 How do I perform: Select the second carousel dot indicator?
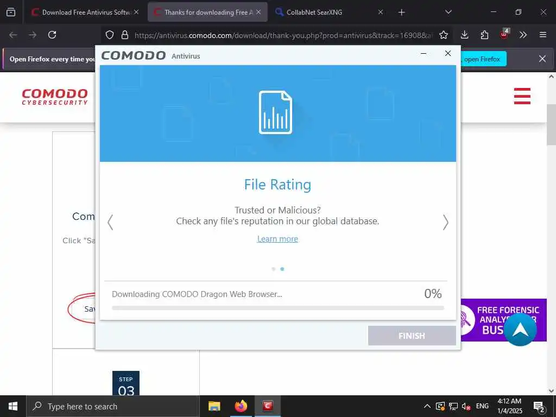tap(282, 269)
